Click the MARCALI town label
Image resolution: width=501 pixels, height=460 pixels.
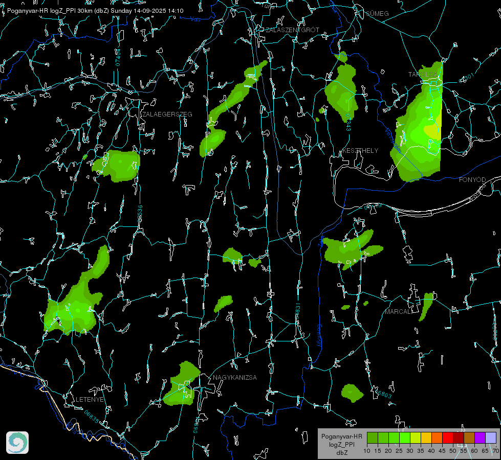pos(399,312)
